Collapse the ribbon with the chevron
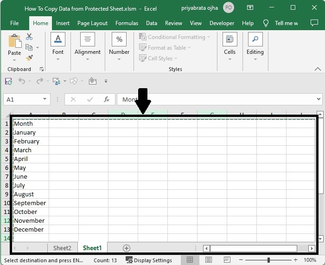This screenshot has height=265, width=325. tap(318, 69)
